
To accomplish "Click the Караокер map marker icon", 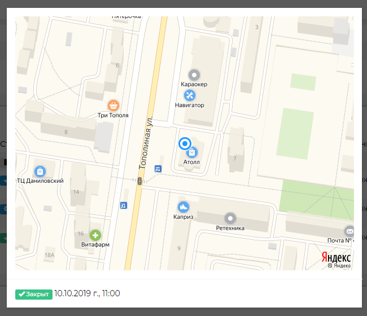I will click(x=194, y=75).
